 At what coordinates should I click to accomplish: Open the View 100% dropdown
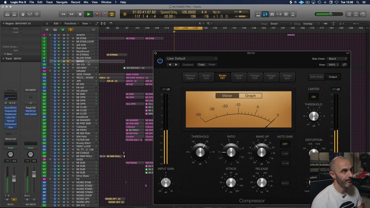click(333, 65)
